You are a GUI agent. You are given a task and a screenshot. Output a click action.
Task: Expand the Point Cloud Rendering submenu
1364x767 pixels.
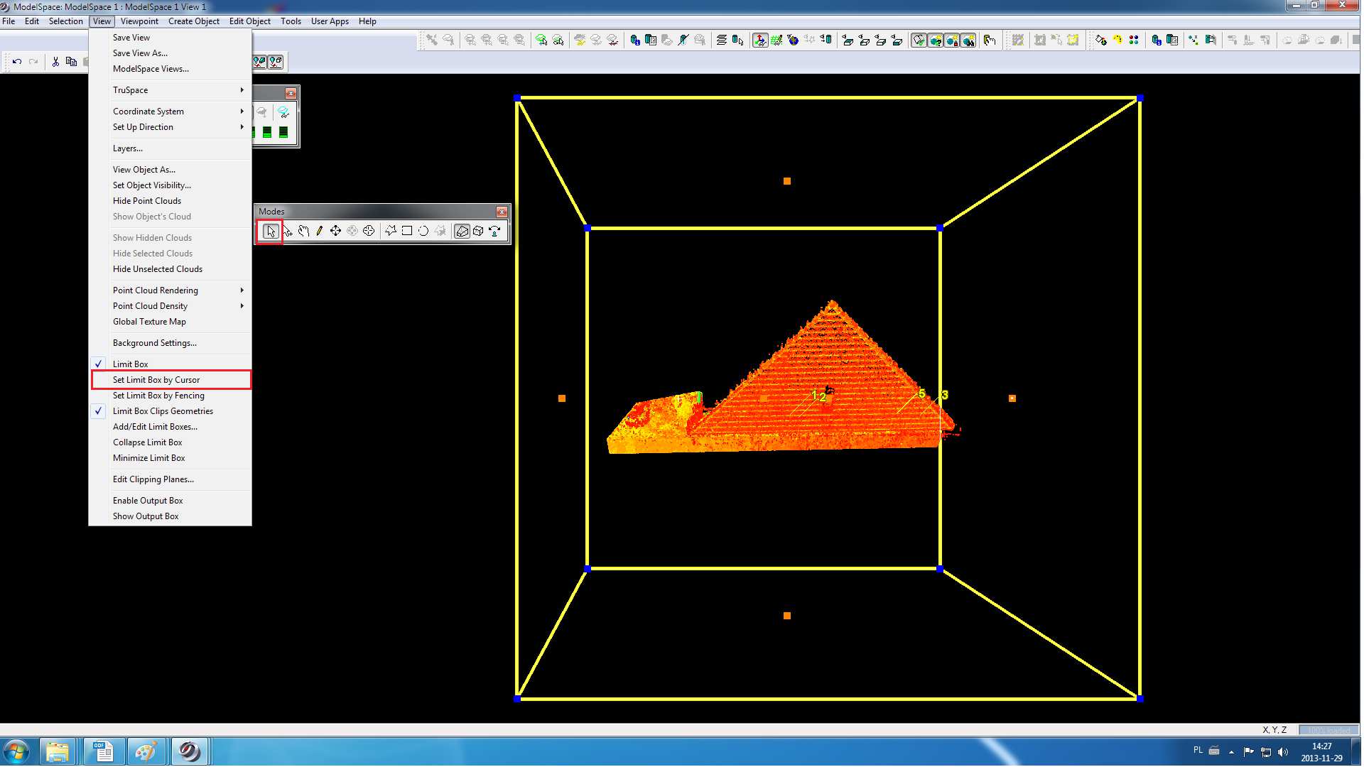pos(170,290)
